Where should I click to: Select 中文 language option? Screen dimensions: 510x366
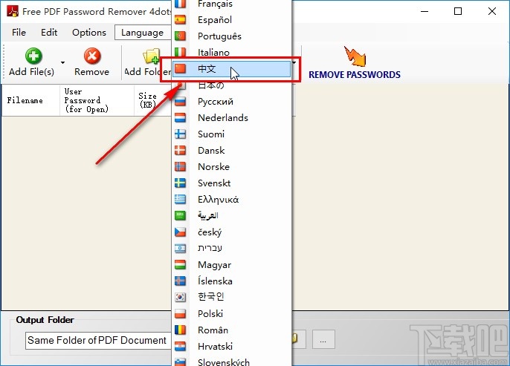point(231,69)
